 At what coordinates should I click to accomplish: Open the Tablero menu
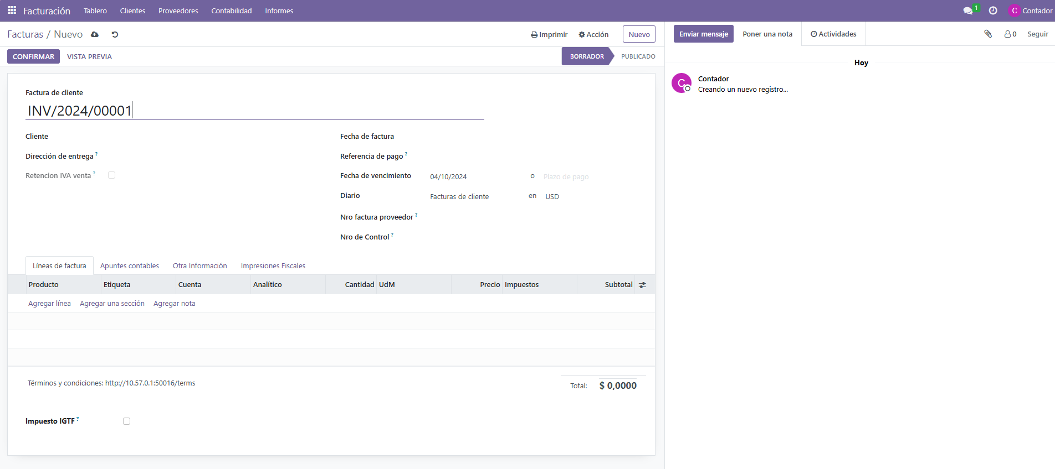(x=95, y=11)
